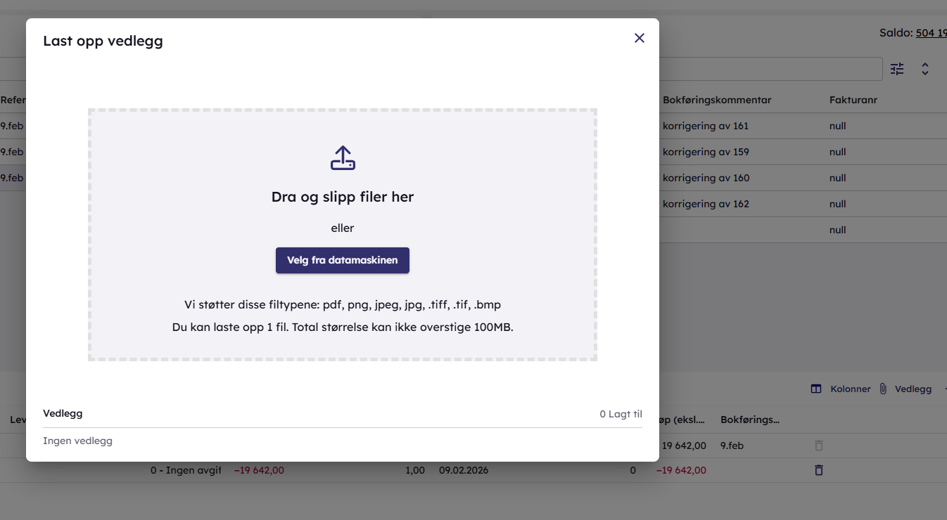
Task: Click the Kolonner column layout icon
Action: [x=816, y=389]
